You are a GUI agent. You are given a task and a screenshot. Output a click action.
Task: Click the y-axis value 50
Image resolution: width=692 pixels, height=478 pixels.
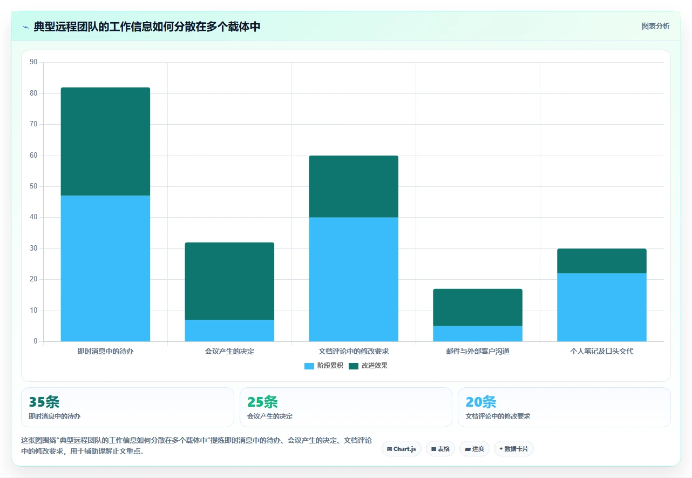tap(33, 186)
